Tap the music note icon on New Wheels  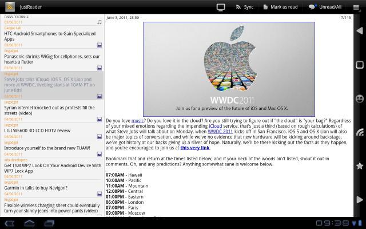(x=100, y=22)
